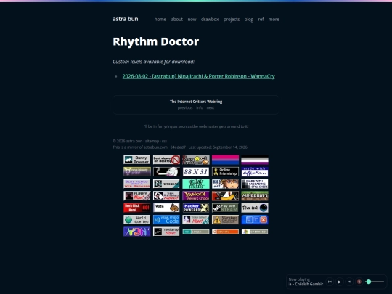Viewport: 392px width, 294px height.
Task: Click the 'Best viewed on desktop' badge
Action: [166, 160]
